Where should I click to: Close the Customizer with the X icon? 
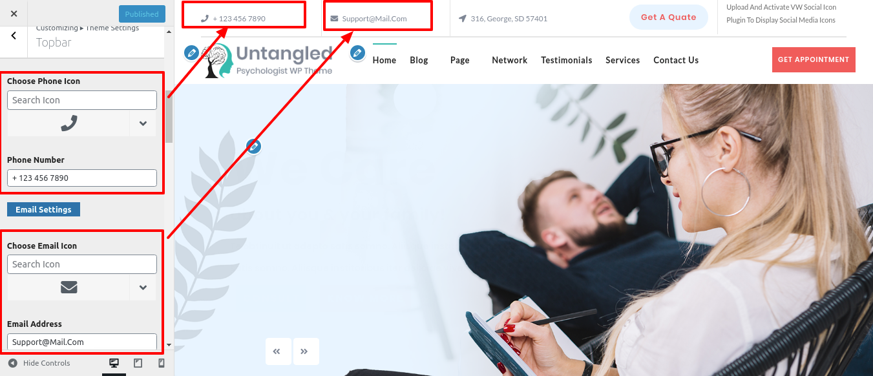tap(14, 14)
